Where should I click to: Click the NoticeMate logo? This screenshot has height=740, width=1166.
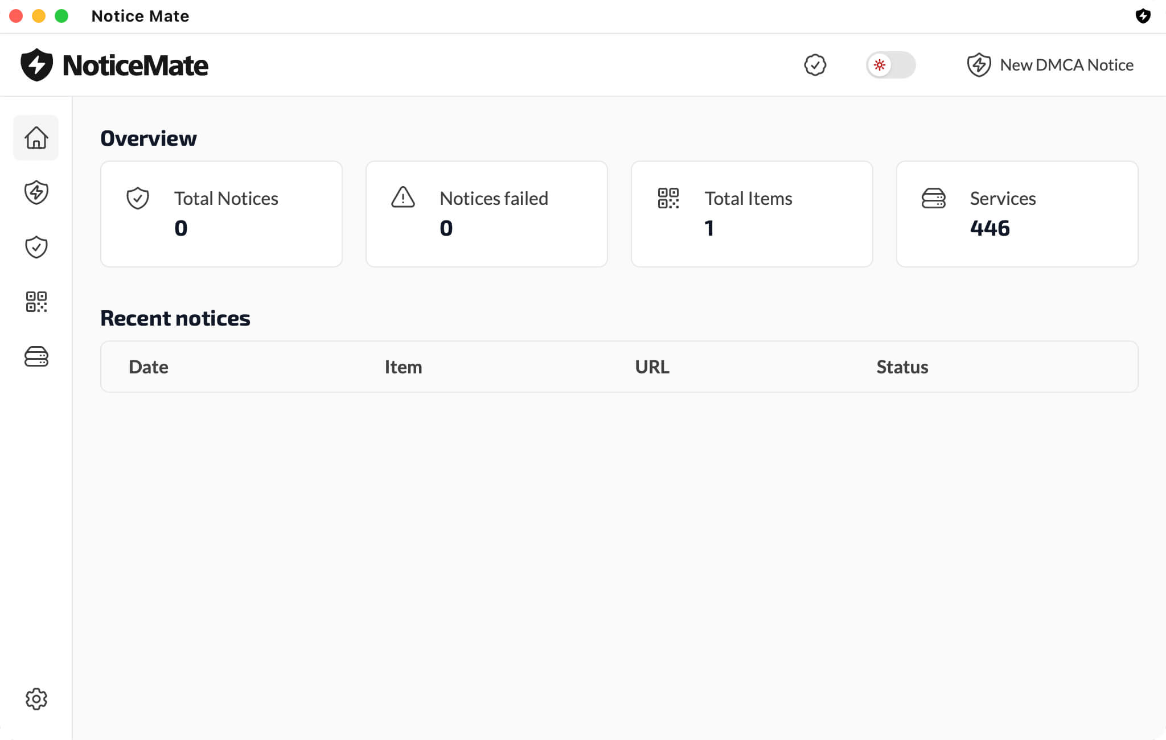[114, 65]
